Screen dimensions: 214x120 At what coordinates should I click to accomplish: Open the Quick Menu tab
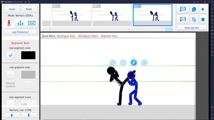(48, 36)
